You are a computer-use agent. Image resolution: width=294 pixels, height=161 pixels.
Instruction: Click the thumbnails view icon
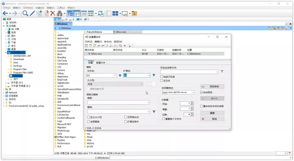click(91, 13)
